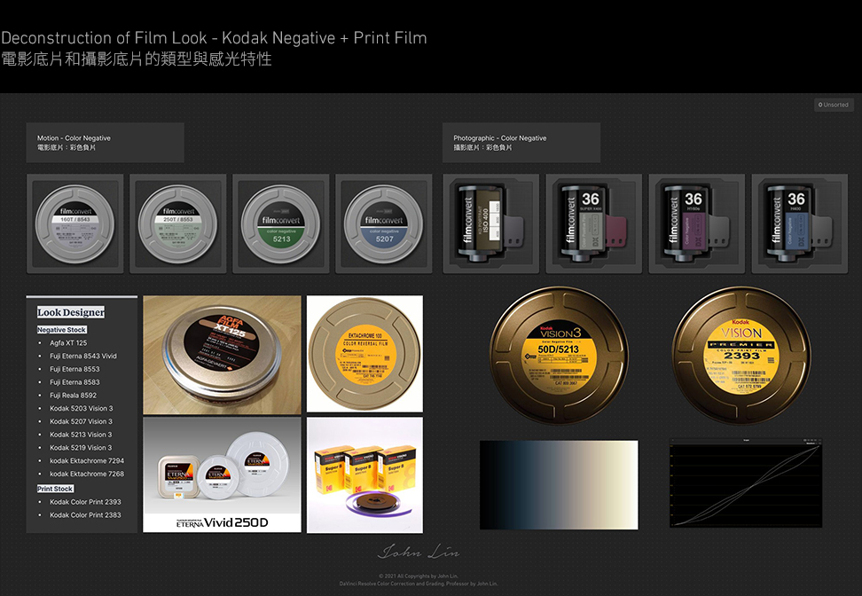Click Kodak 5213 Vision 3 in list
Screen dimensions: 862x596
coord(81,435)
